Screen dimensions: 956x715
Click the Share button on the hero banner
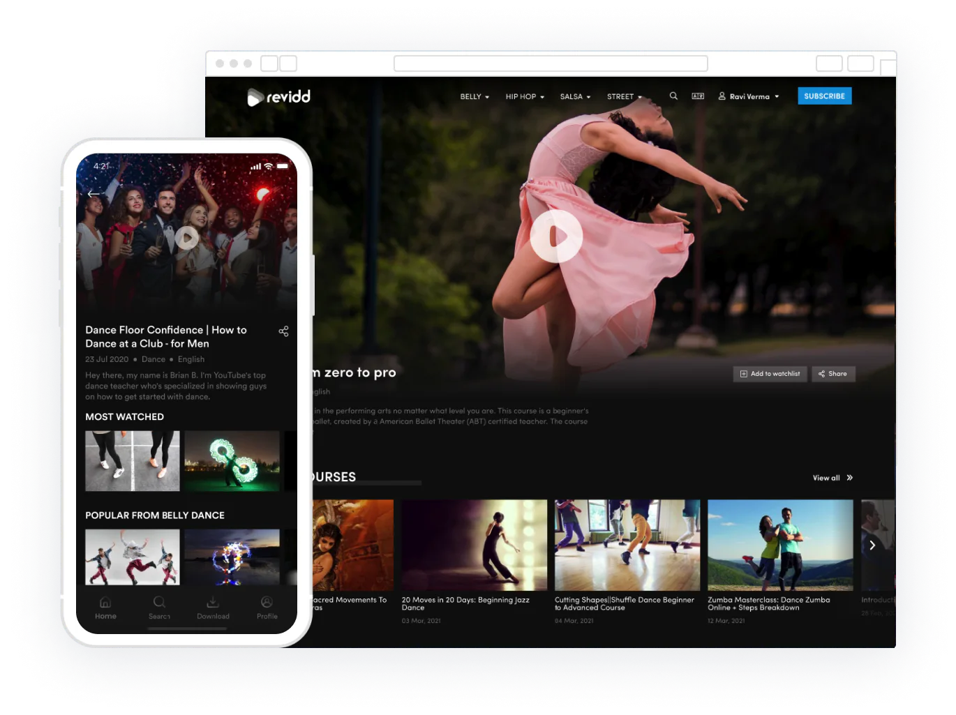point(833,374)
